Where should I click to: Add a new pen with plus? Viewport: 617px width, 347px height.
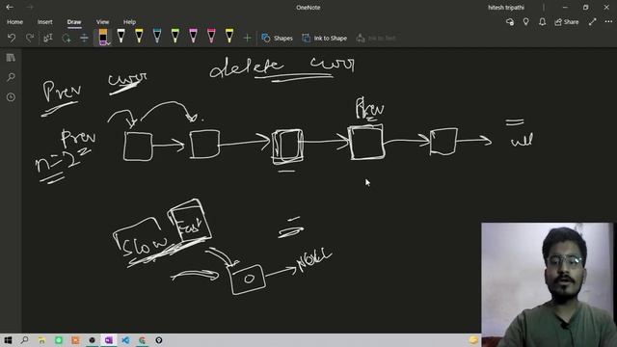pos(247,38)
